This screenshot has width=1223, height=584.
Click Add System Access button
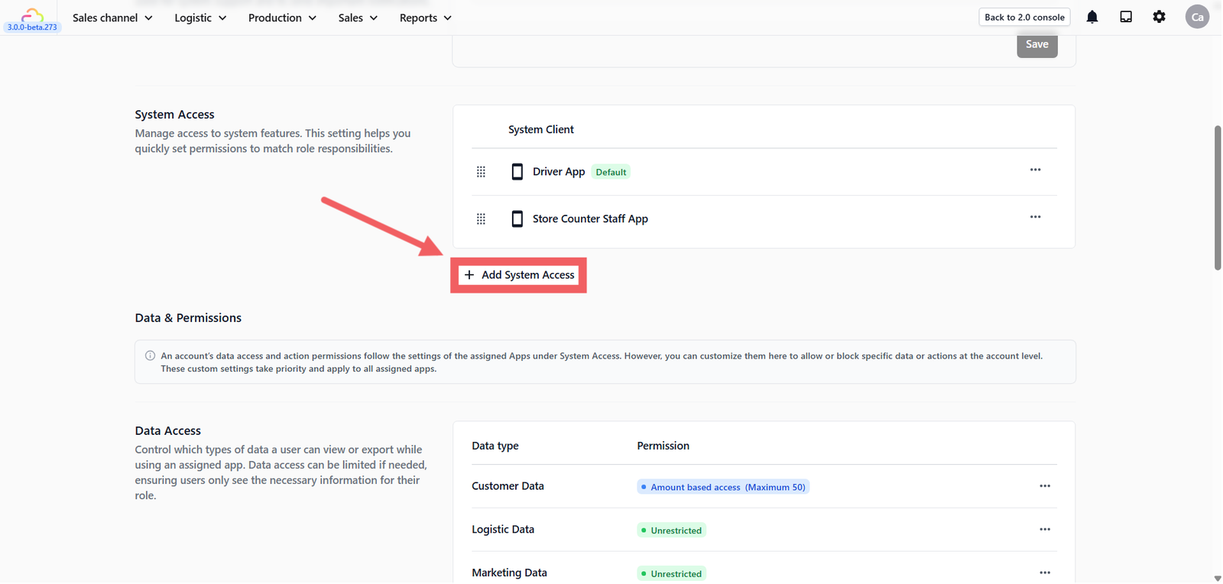(x=519, y=275)
